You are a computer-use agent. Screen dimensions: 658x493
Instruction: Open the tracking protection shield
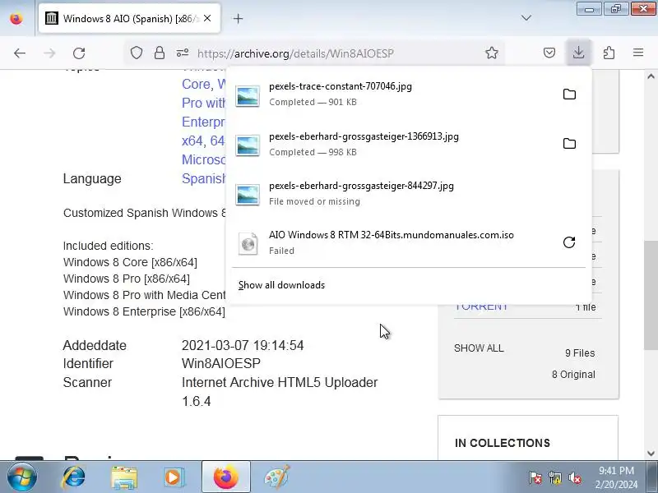point(137,53)
